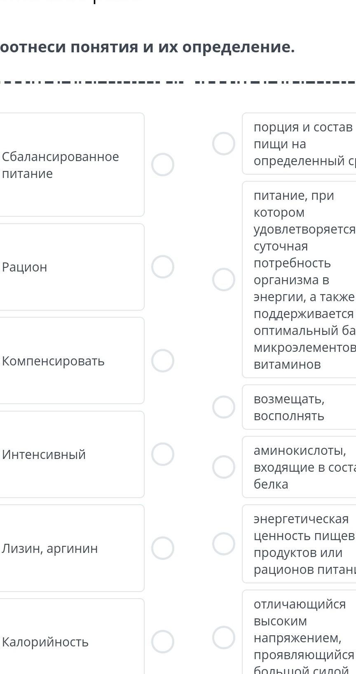Click the Лизин, аргинин term card
The width and height of the screenshot is (356, 674).
(70, 548)
